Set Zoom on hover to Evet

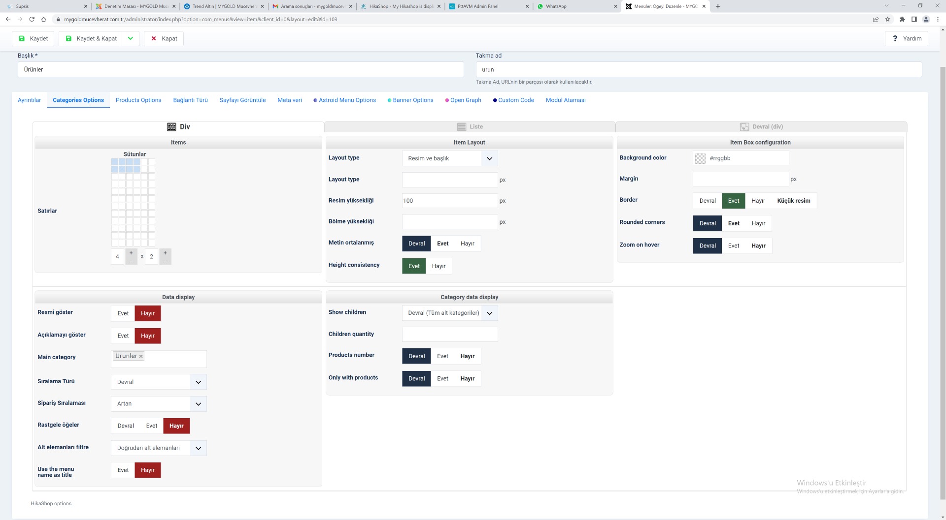tap(733, 246)
